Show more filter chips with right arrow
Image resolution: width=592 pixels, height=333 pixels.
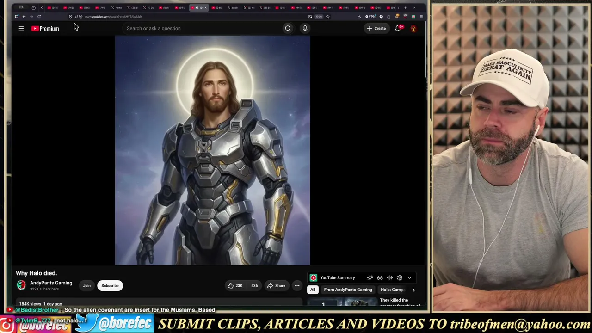tap(413, 290)
